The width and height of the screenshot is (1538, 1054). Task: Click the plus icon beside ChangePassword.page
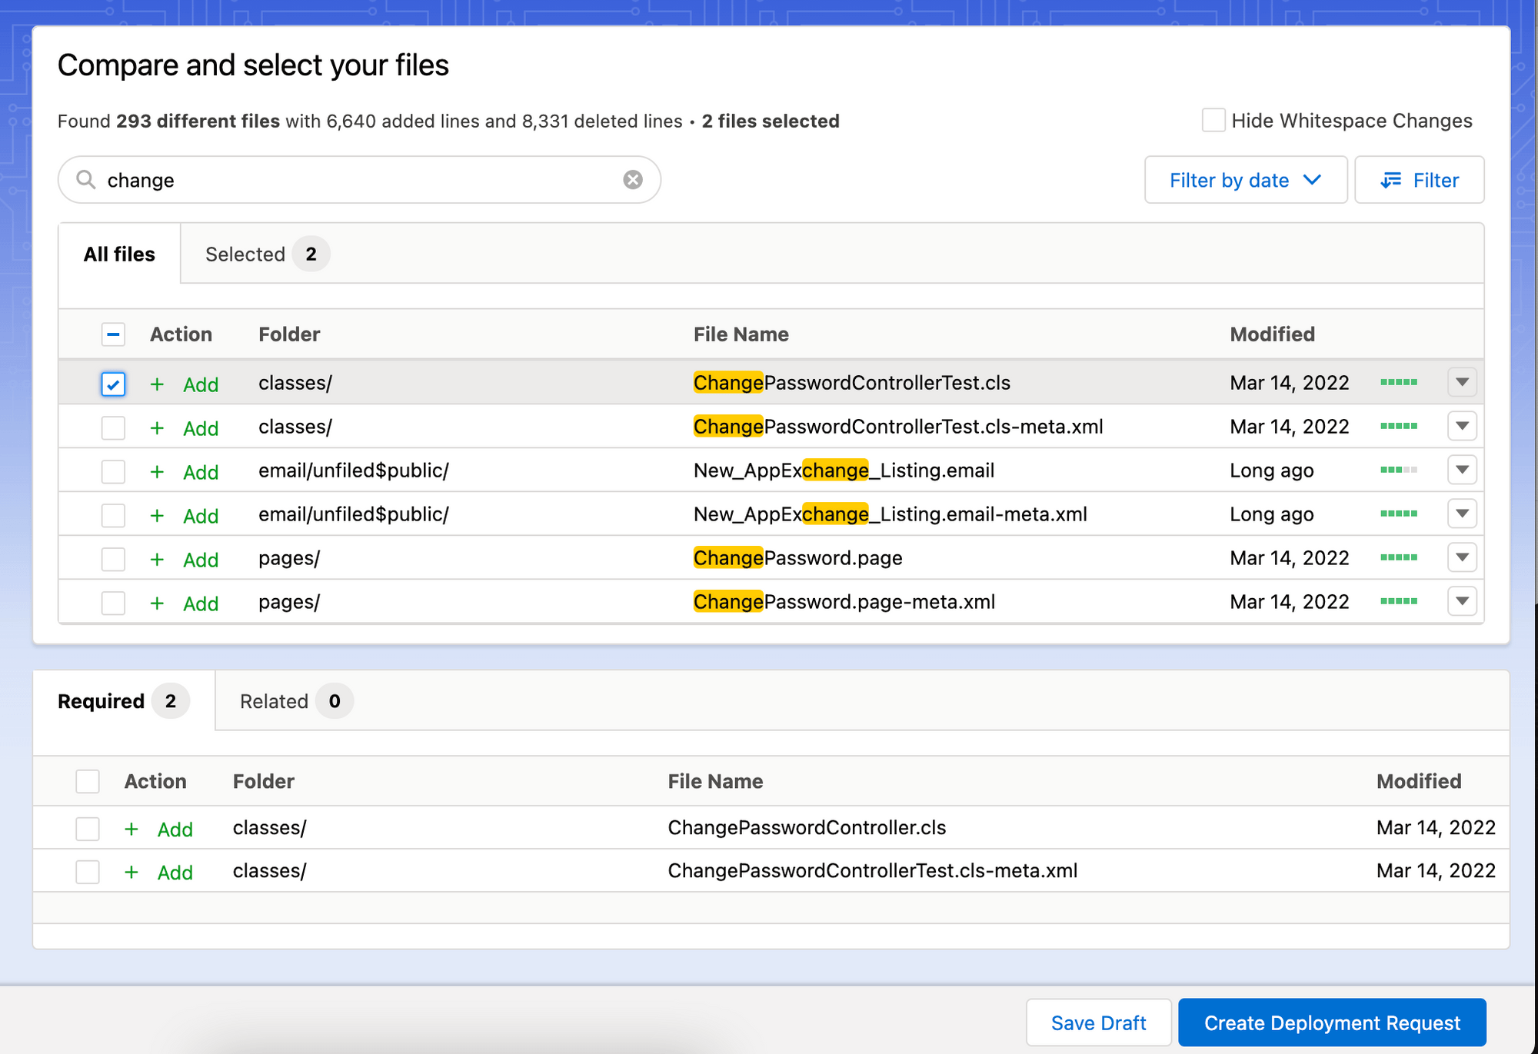pyautogui.click(x=157, y=559)
